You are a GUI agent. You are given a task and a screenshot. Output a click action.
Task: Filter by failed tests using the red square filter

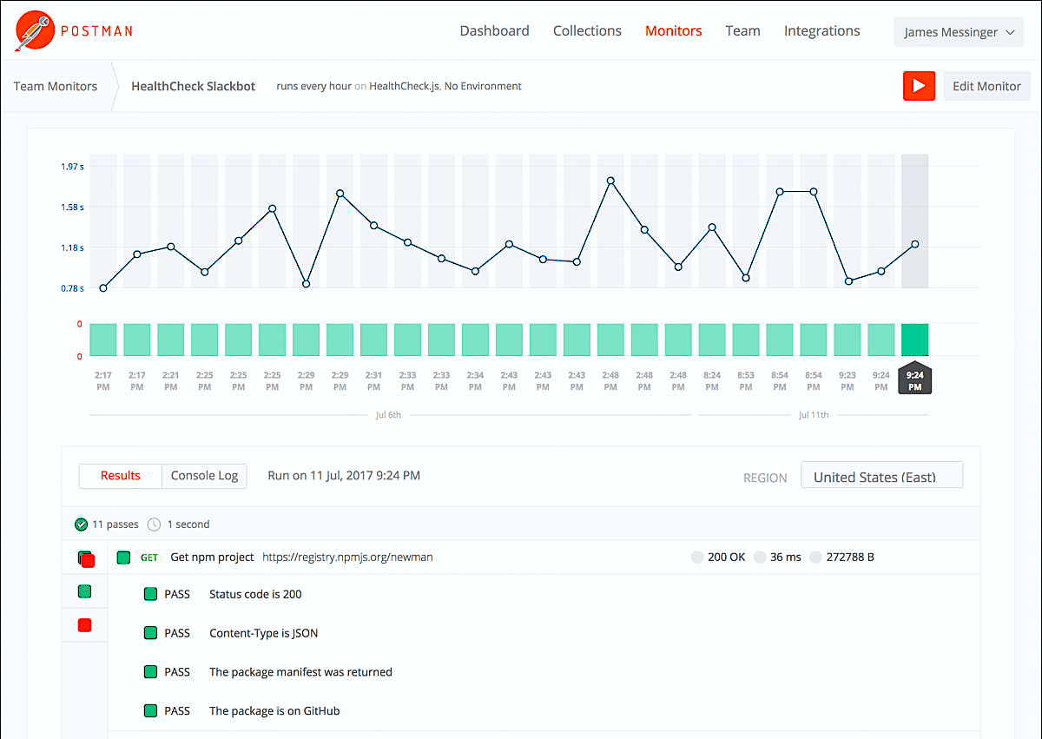pyautogui.click(x=84, y=624)
